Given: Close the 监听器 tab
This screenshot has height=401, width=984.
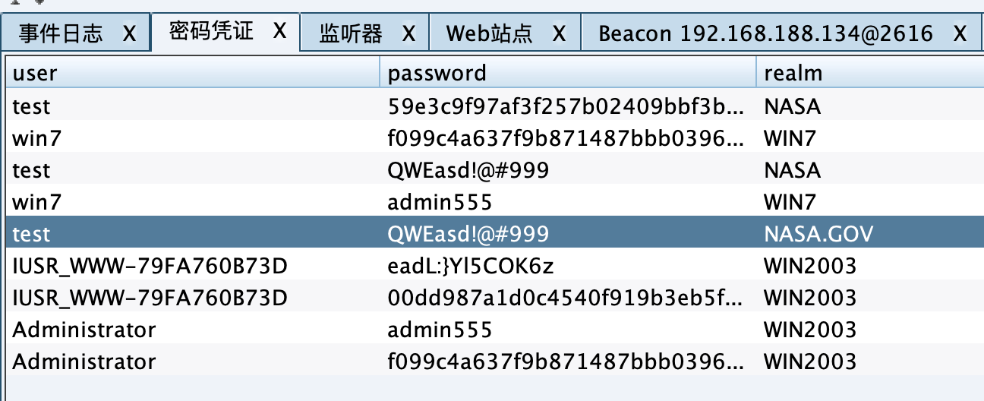Looking at the screenshot, I should [x=408, y=33].
